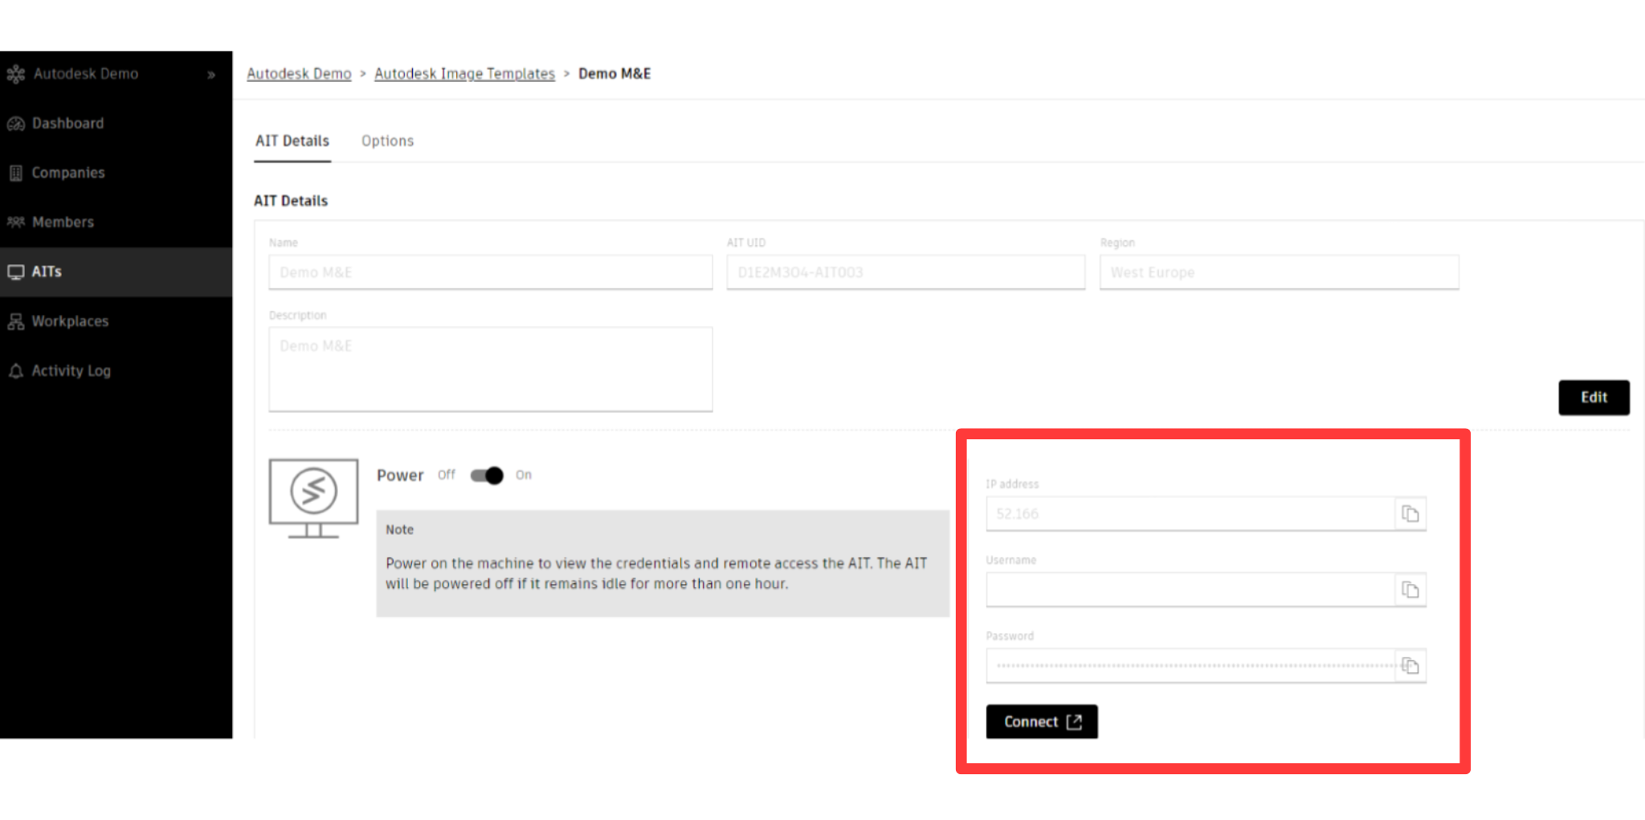Copy the Password with copy icon
Viewport: 1645px width, 820px height.
(x=1410, y=666)
